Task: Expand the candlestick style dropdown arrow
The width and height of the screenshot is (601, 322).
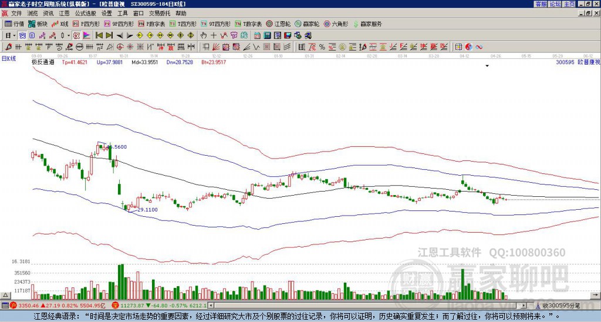Action: (x=68, y=35)
